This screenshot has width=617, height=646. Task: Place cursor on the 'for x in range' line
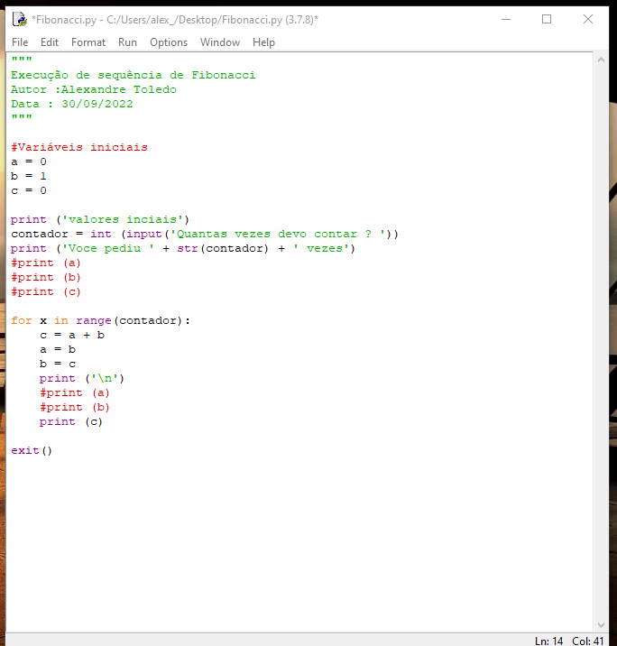tap(100, 320)
